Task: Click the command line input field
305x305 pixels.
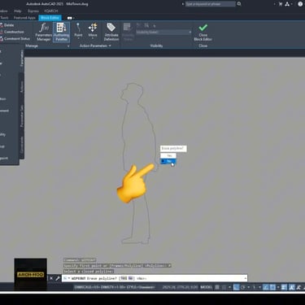Action: pyautogui.click(x=155, y=278)
